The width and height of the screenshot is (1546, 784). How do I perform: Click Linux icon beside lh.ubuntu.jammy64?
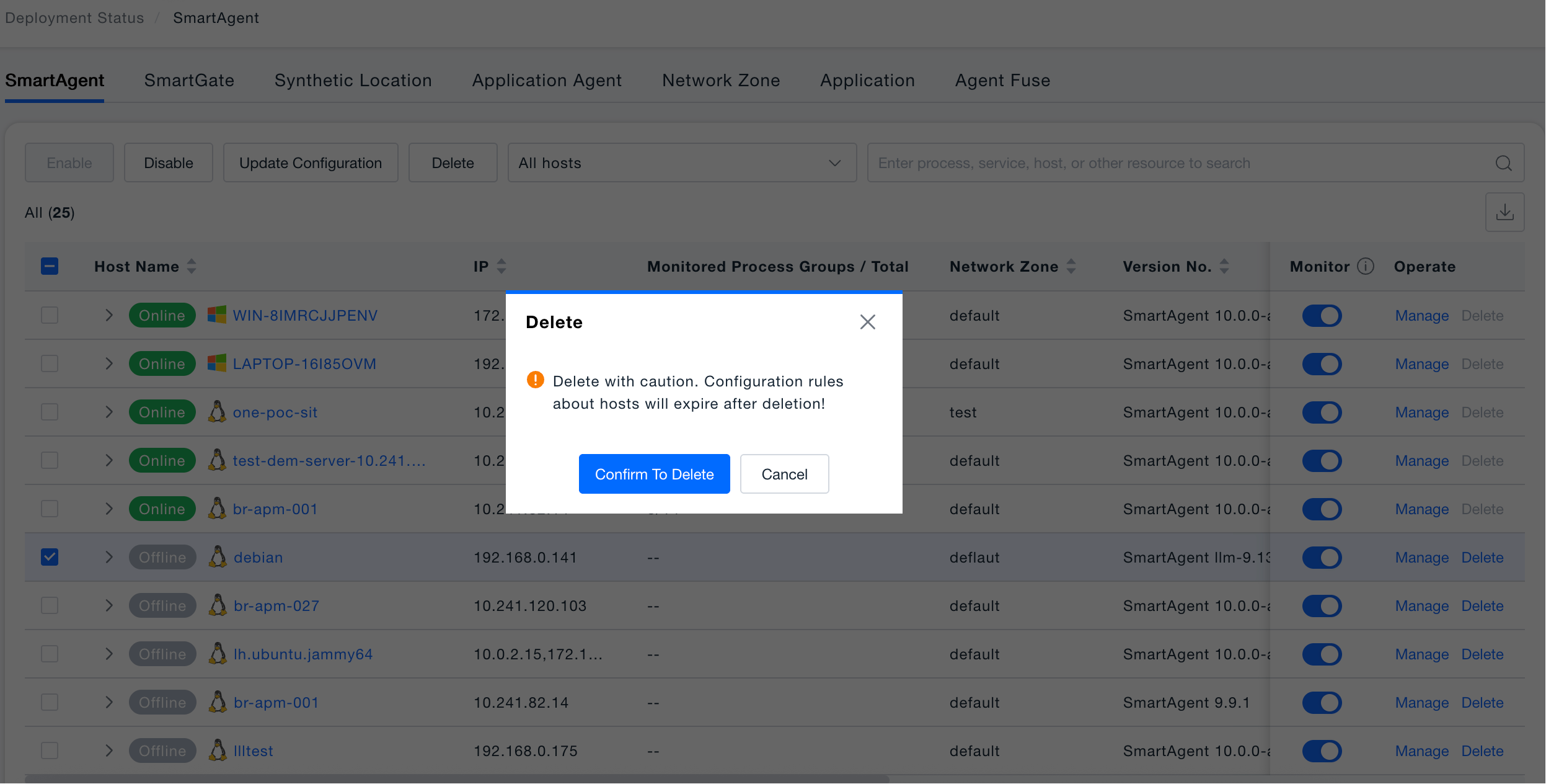click(x=218, y=654)
